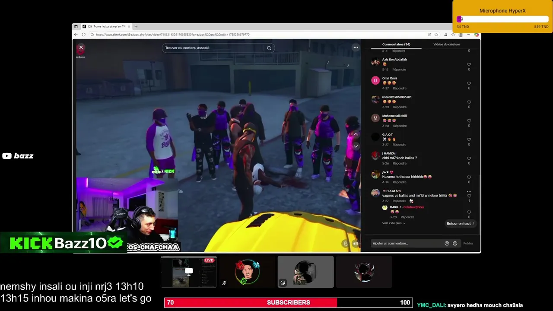Open Mohamedali Nbili's 'M' avatar profile
This screenshot has width=553, height=311.
[x=375, y=118]
